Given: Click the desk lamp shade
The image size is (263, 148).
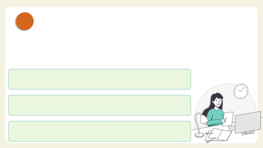Looking at the screenshot, I should click(x=204, y=119).
